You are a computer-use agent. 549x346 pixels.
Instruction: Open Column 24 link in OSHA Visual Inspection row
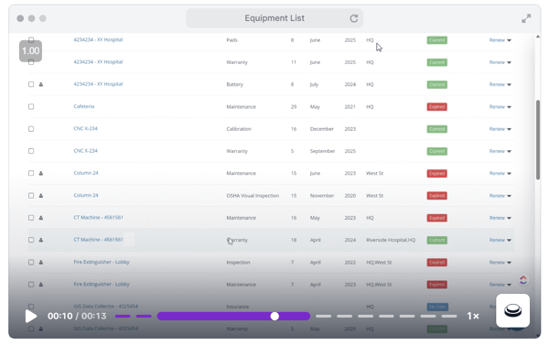(x=86, y=195)
